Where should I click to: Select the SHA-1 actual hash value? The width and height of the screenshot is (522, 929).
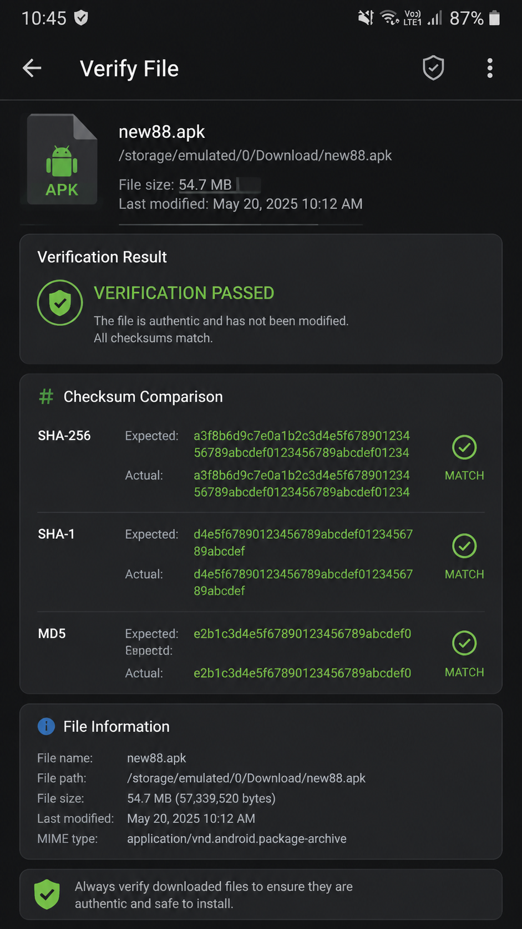pyautogui.click(x=303, y=582)
